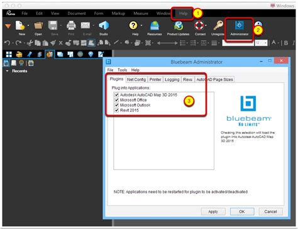Click the OK button
Screen dimensions: 298x229
click(x=242, y=211)
